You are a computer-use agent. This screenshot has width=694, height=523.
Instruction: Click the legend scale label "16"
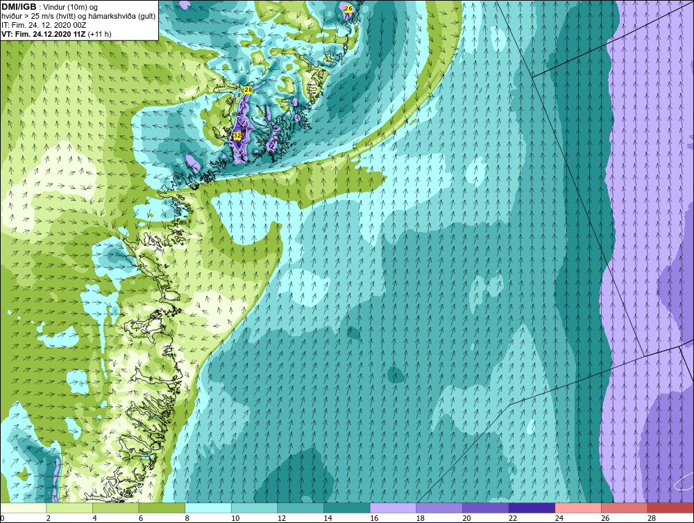374,519
